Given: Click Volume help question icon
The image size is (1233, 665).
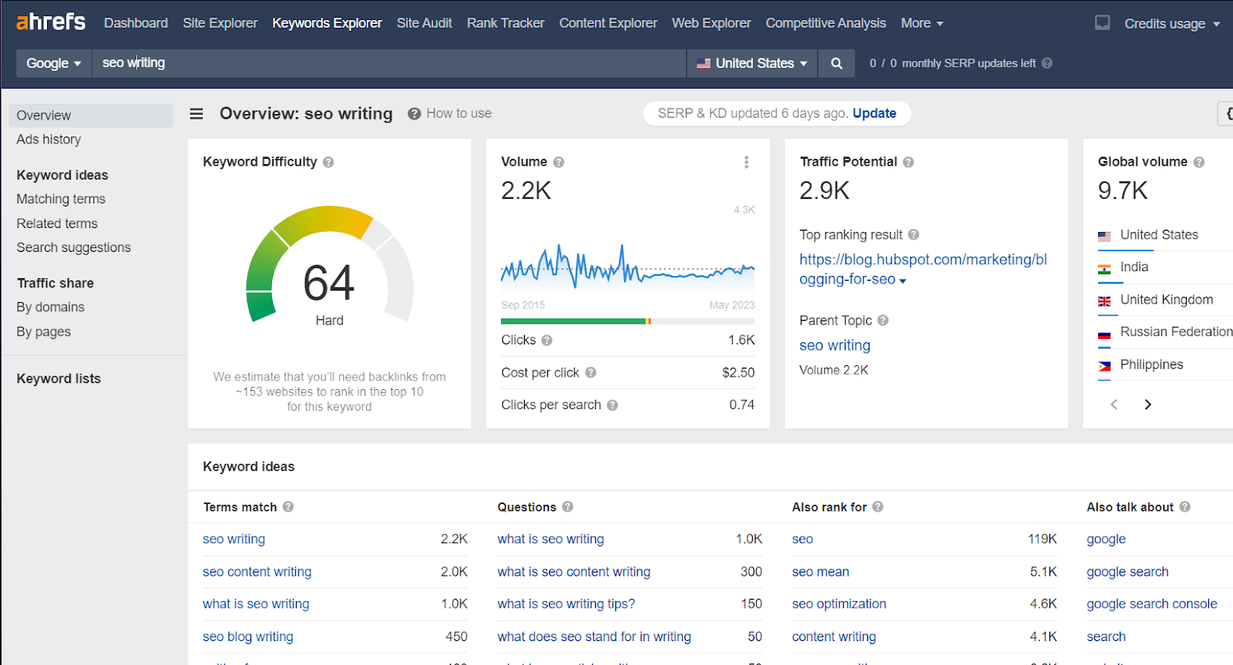Looking at the screenshot, I should [559, 163].
